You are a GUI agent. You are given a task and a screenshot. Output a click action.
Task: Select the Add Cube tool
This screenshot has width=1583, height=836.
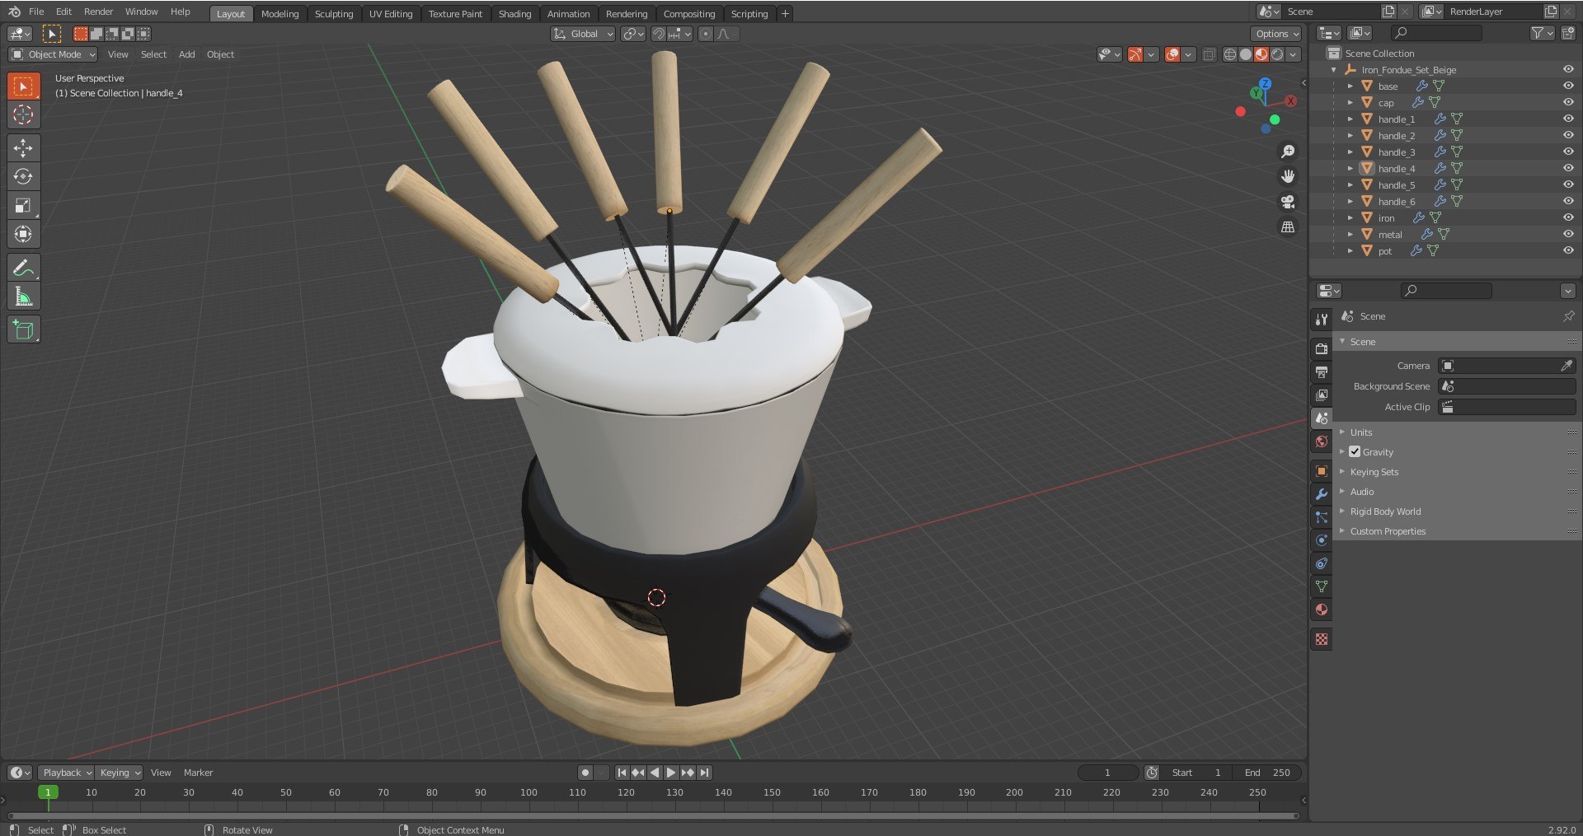coord(23,330)
